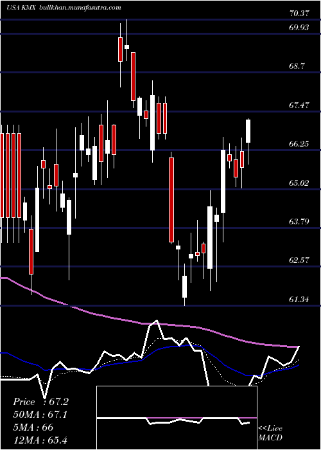
Task: Select the 66.25 price level label
Action: pos(299,144)
